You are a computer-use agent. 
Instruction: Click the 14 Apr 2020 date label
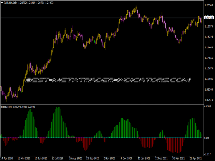click(x=7, y=157)
